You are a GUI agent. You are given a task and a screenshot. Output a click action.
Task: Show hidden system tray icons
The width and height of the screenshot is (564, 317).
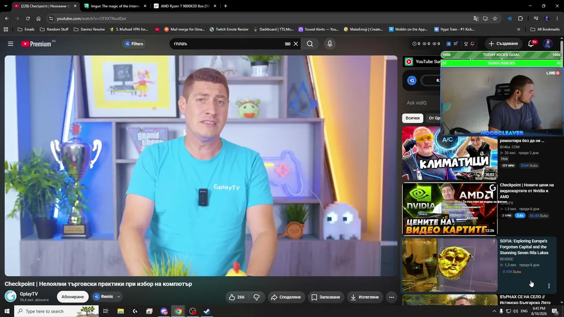494,311
